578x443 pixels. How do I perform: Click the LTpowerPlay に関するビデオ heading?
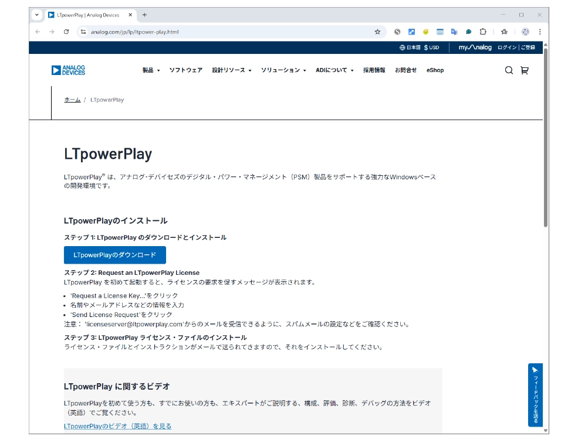[117, 387]
